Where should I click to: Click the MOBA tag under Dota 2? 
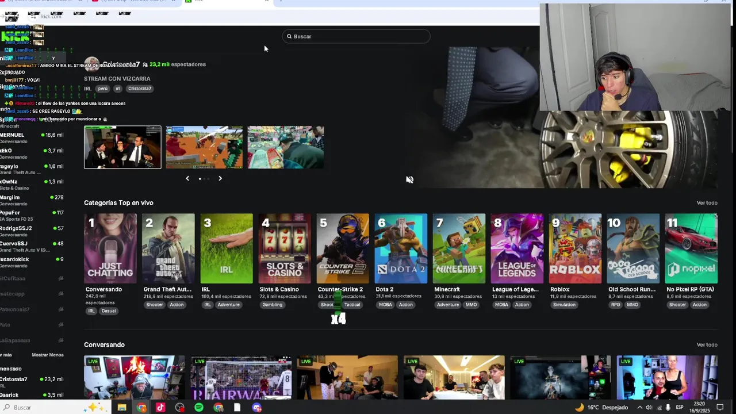click(x=385, y=305)
